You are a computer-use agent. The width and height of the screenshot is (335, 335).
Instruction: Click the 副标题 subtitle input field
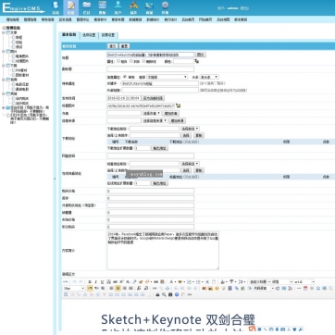point(151,69)
